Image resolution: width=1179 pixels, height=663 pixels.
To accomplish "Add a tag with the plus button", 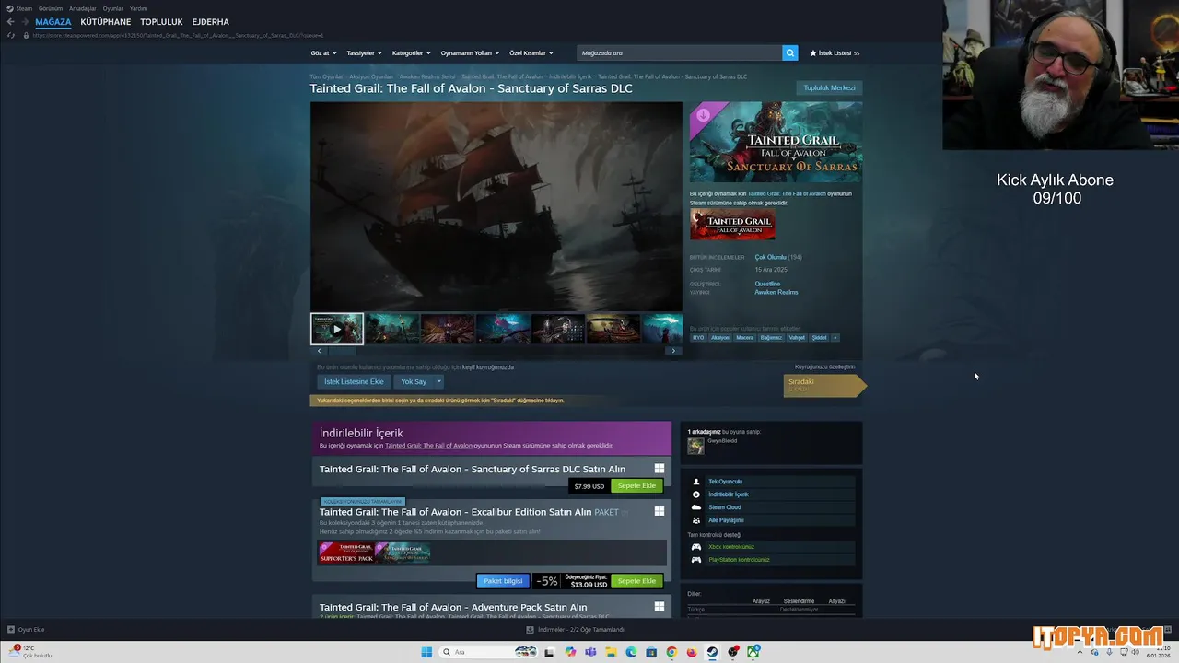I will point(835,338).
